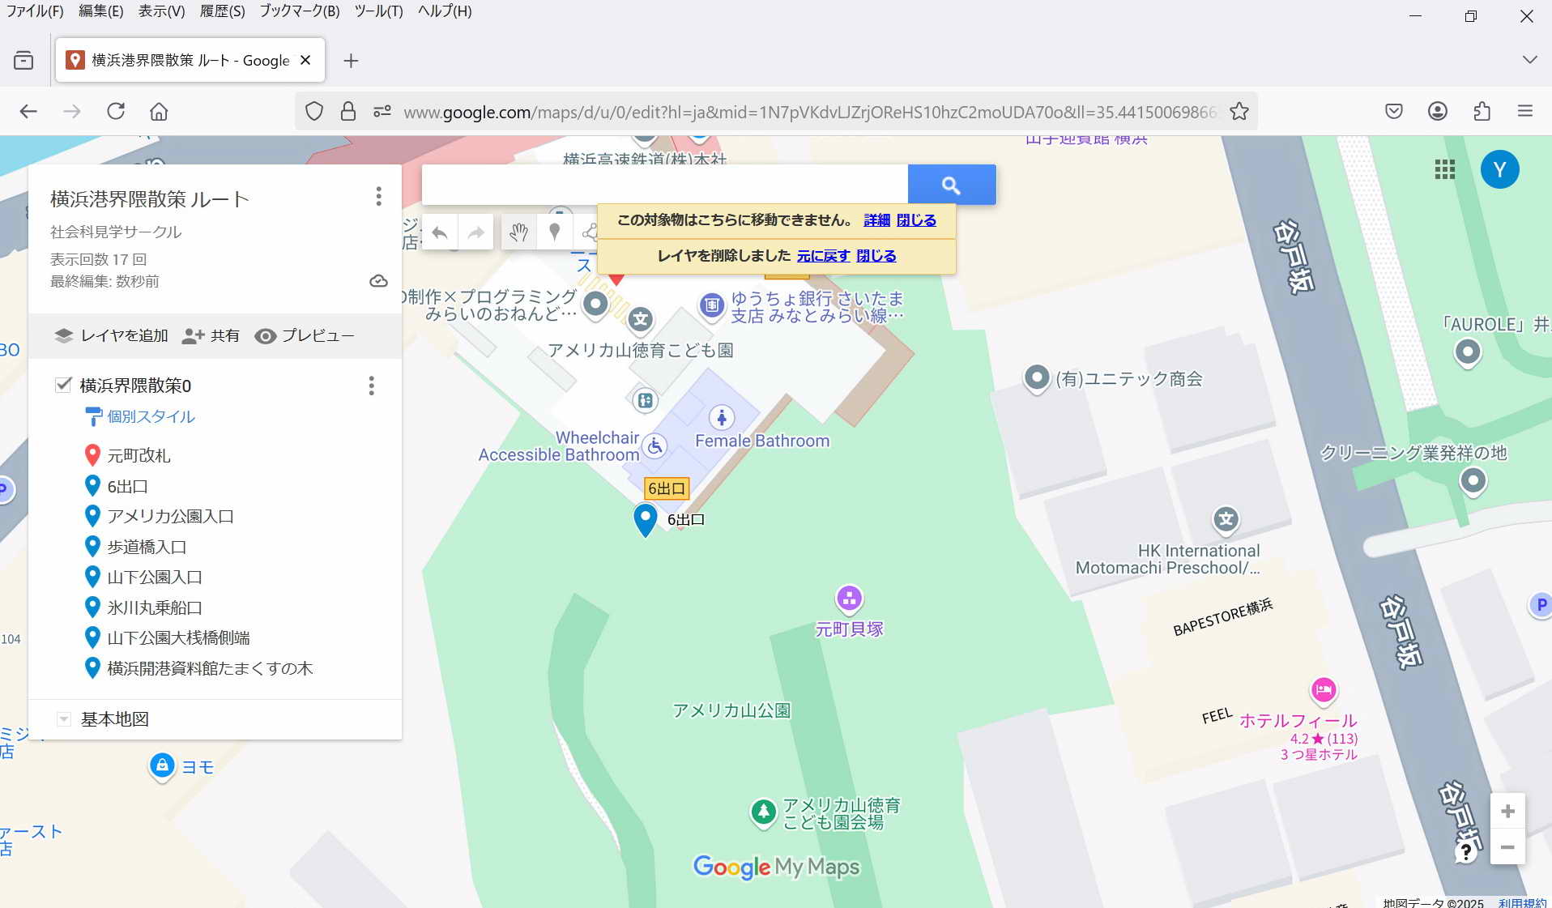Viewport: 1552px width, 908px height.
Task: Open the map title options menu
Action: click(378, 197)
